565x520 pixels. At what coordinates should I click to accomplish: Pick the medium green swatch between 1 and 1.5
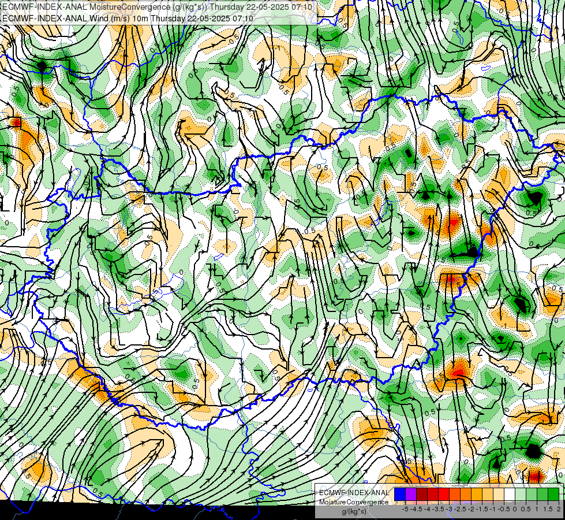point(542,494)
